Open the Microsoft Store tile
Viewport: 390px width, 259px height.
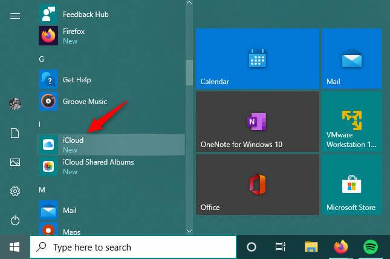click(351, 185)
